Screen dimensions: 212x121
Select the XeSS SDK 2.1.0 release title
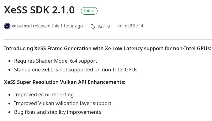pyautogui.click(x=39, y=10)
